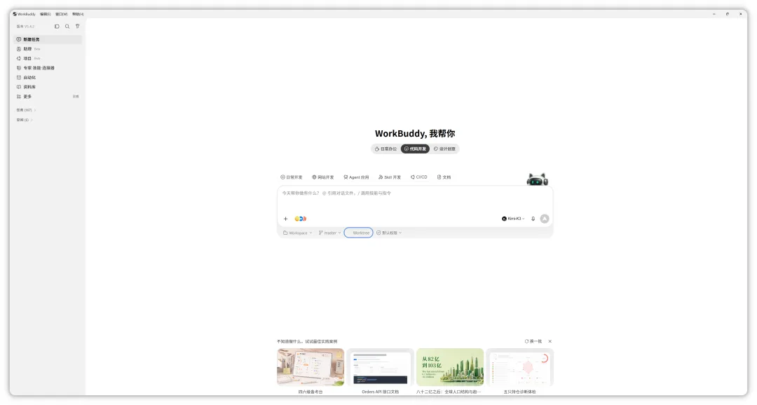Viewport: 757px width, 405px height.
Task: Choose the 日常开发 quick category
Action: pos(292,177)
